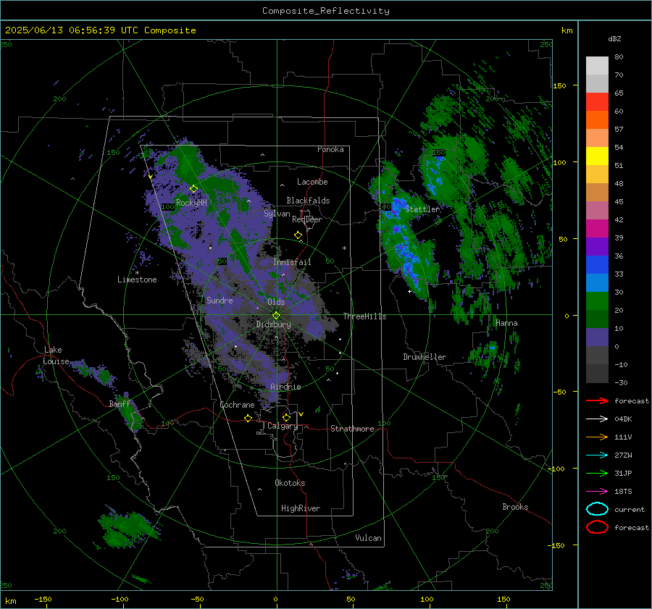Click the Innisfail town label
Screen dimensions: 652x609
tap(292, 262)
